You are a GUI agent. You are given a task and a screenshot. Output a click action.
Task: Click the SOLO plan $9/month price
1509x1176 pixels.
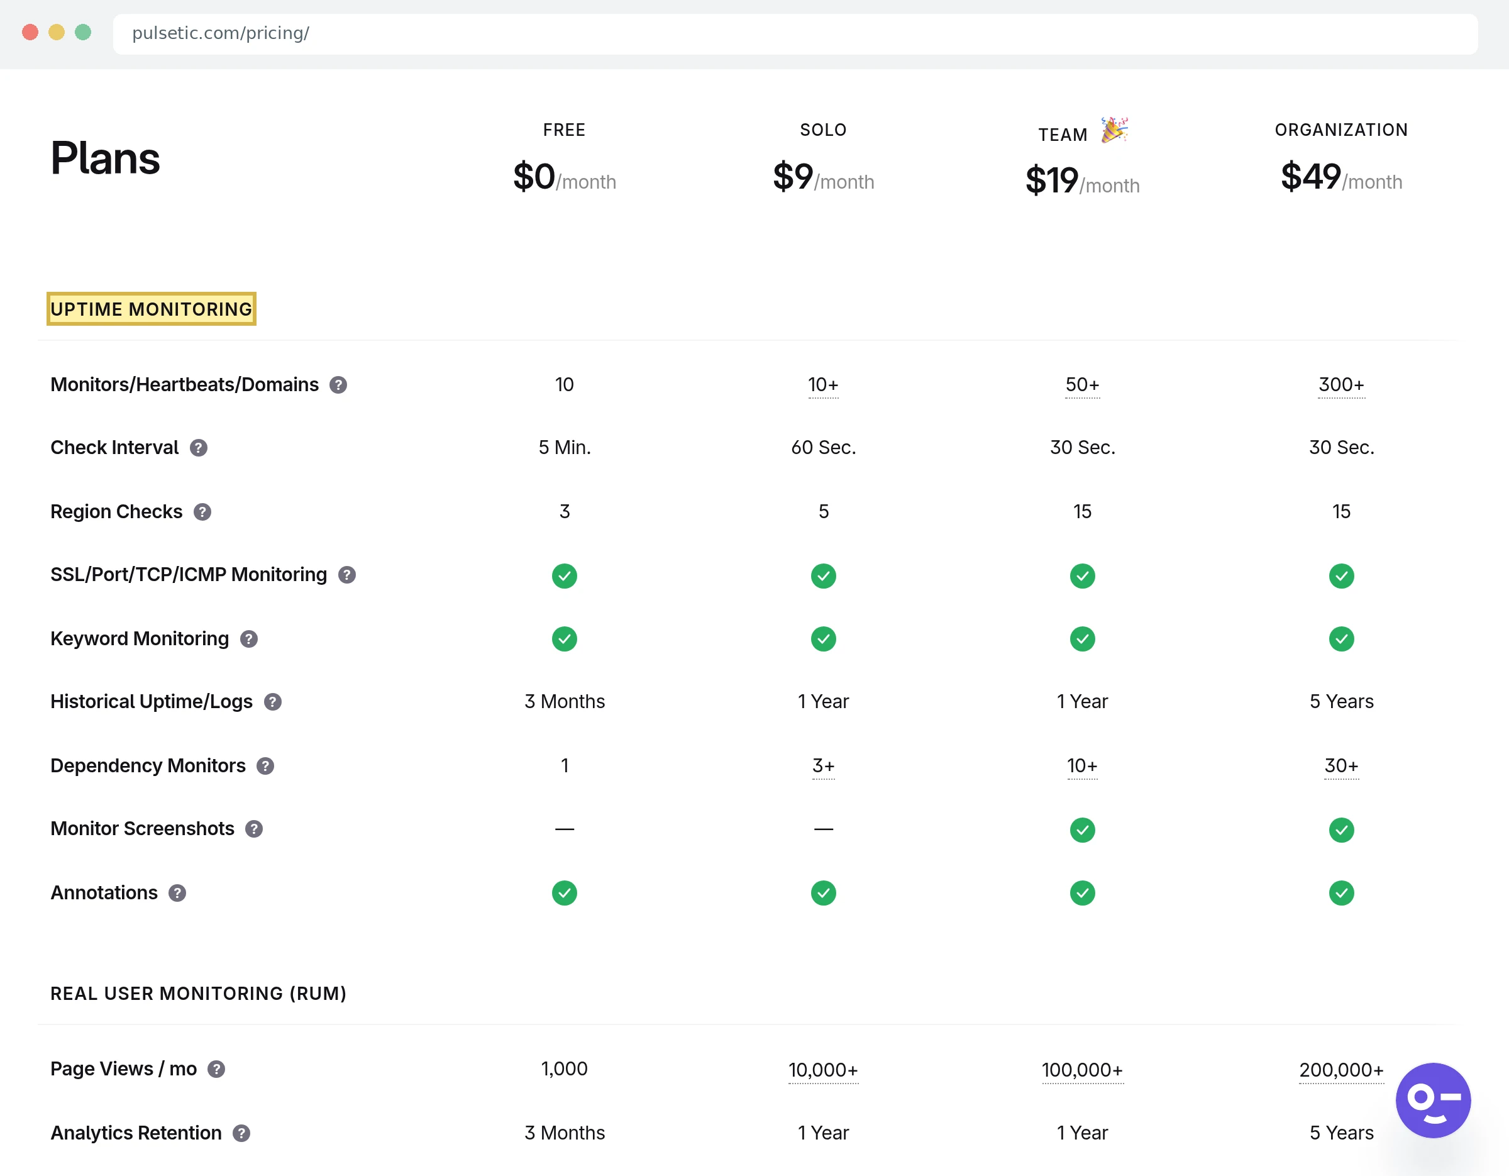(x=823, y=177)
